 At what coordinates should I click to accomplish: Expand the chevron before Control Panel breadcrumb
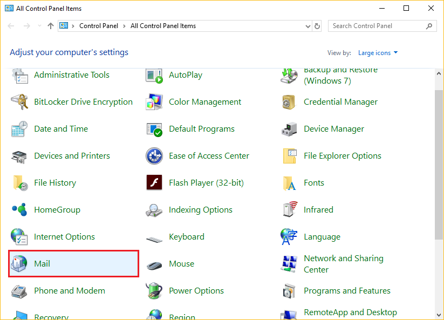coord(73,26)
